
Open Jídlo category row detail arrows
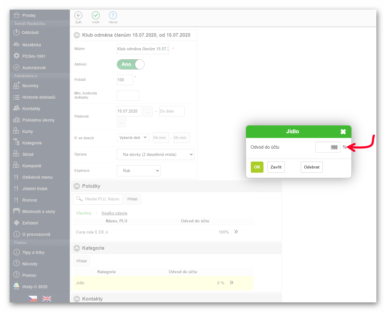[232, 283]
